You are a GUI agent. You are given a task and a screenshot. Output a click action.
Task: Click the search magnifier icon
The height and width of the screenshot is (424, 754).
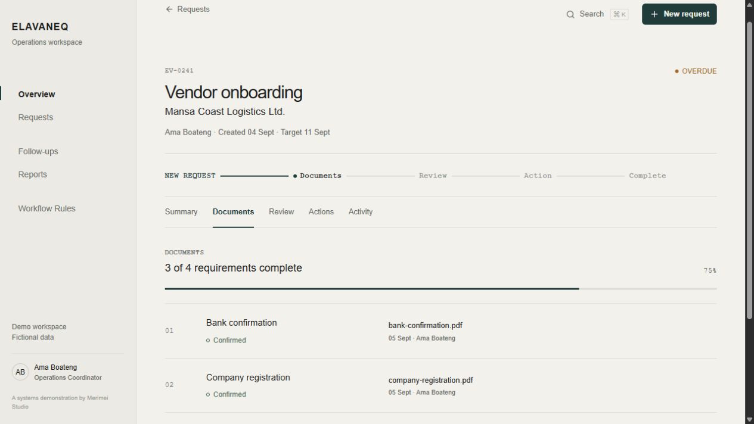click(570, 14)
